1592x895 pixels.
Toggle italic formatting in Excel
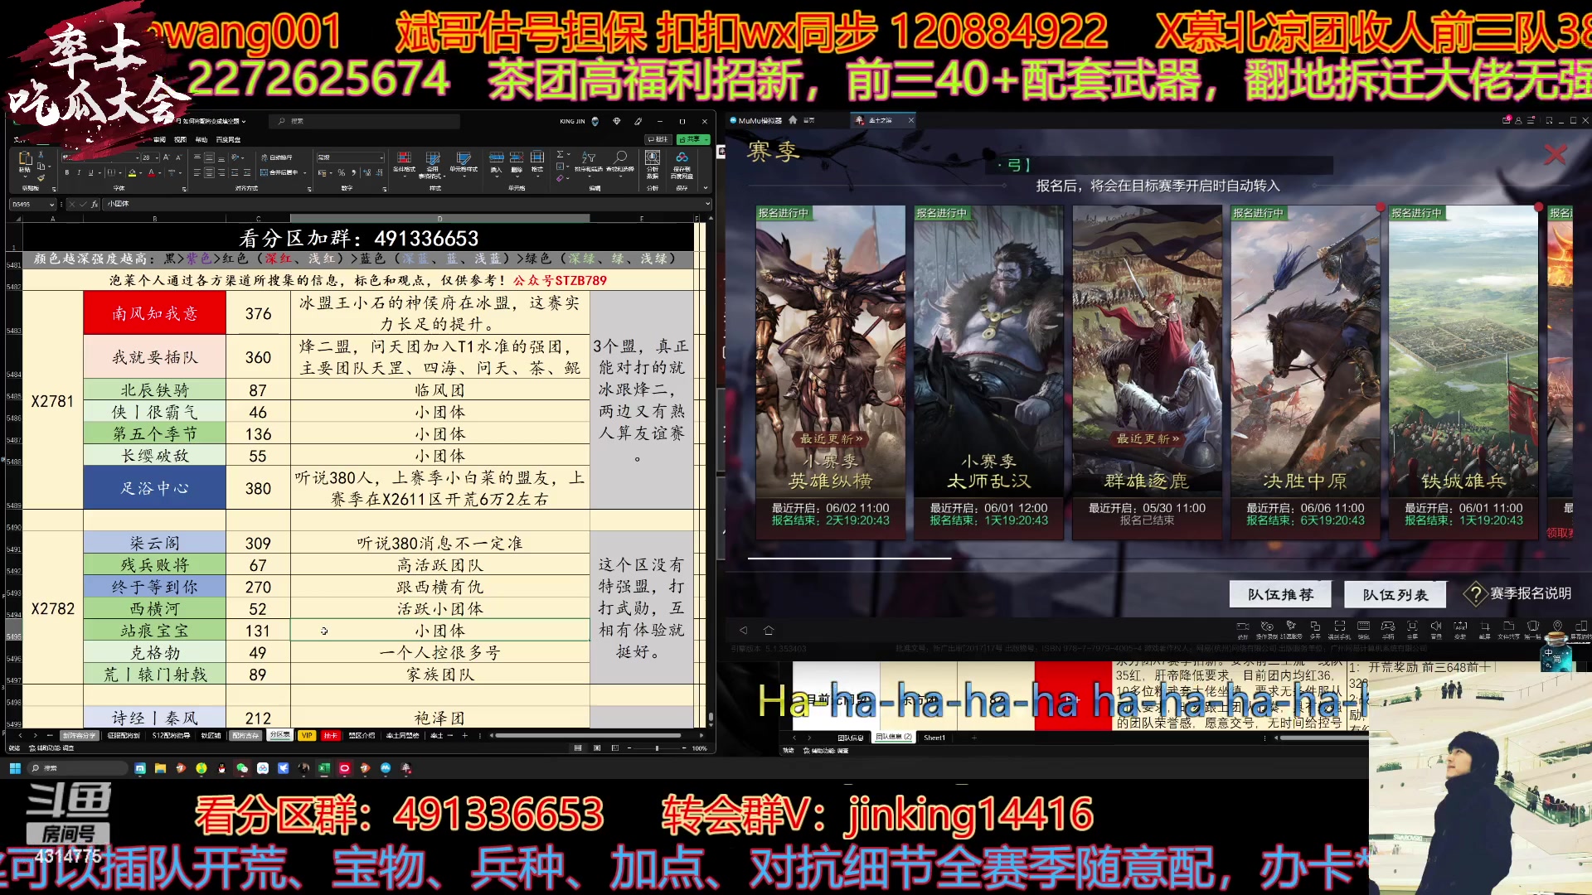[x=79, y=172]
